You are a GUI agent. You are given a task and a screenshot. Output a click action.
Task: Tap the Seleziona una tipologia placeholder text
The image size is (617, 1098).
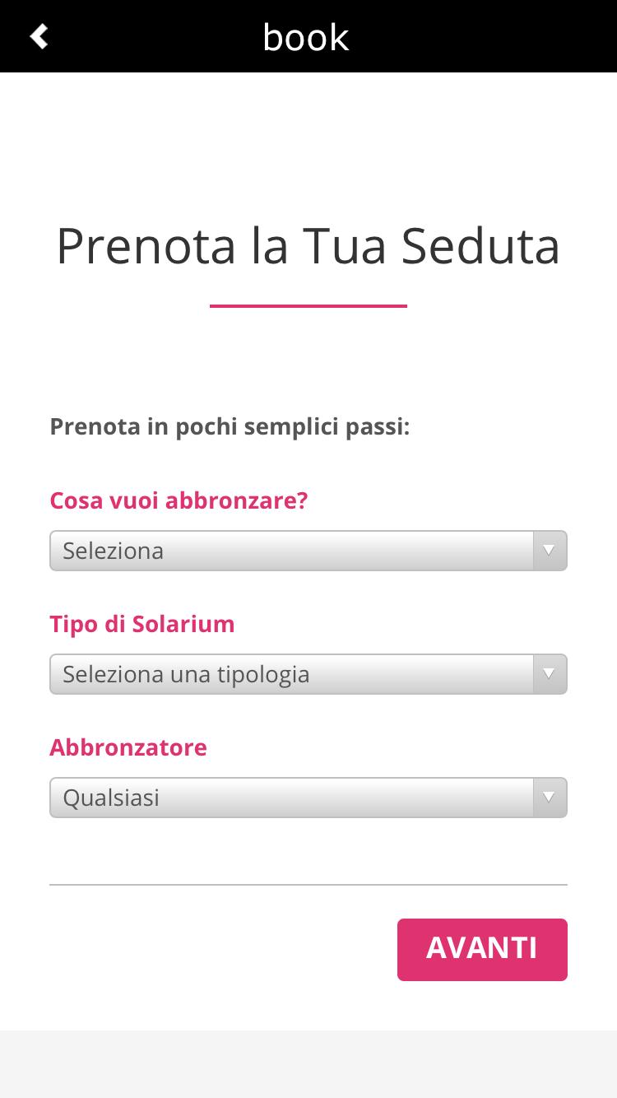(x=186, y=674)
